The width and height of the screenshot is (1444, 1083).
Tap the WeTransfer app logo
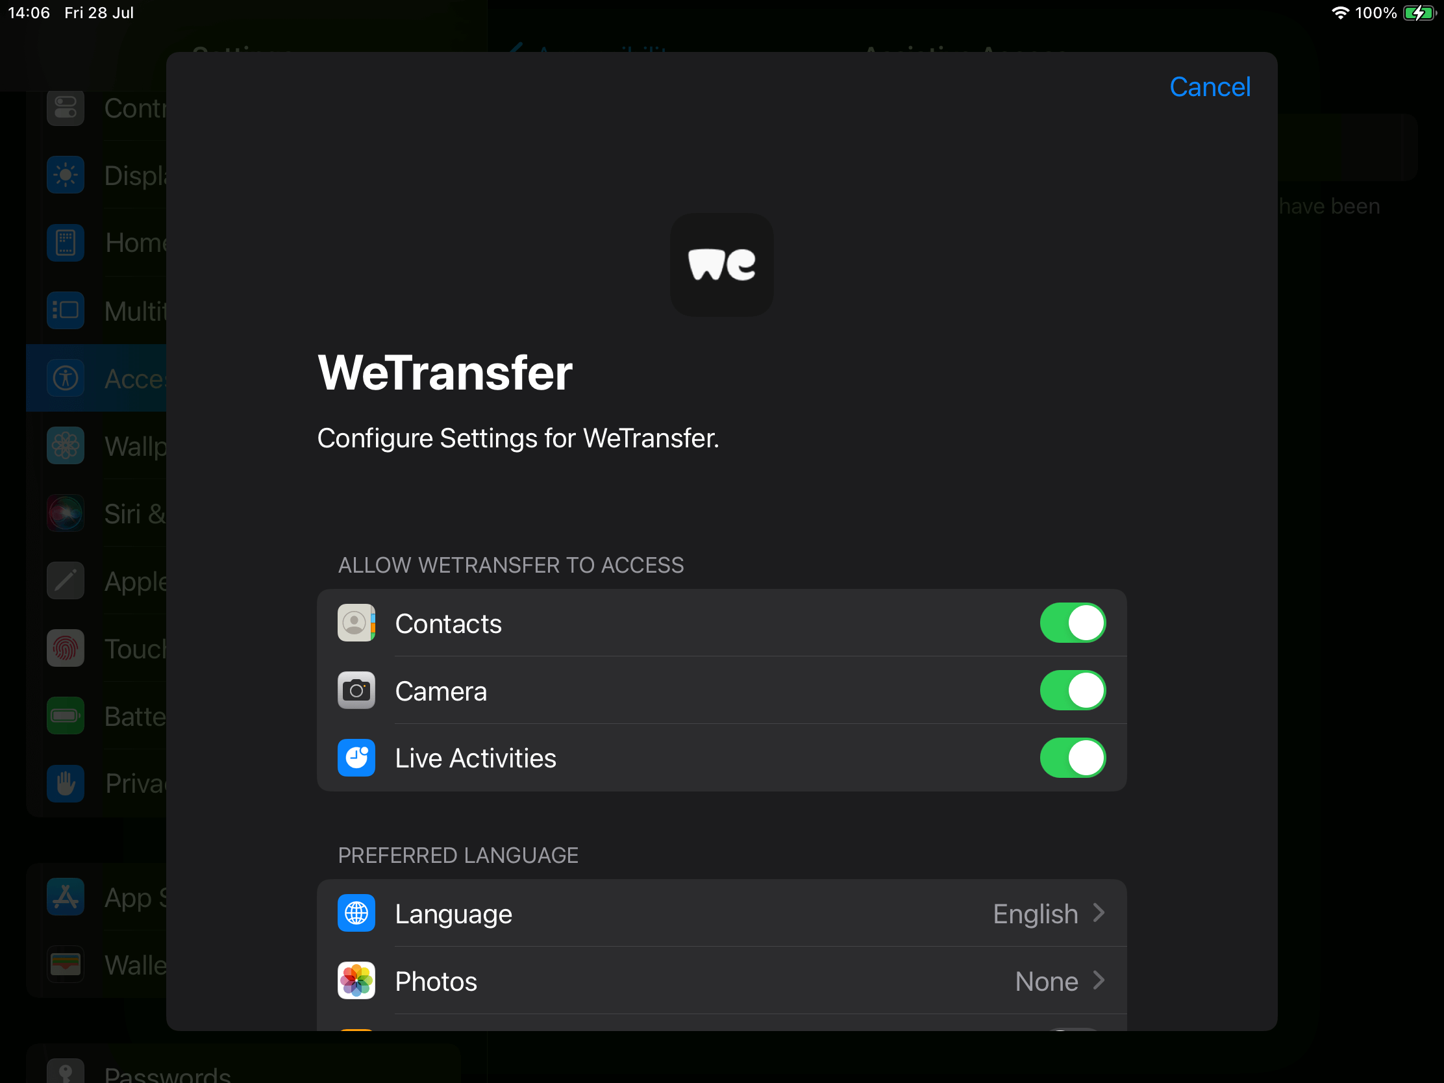coord(721,265)
